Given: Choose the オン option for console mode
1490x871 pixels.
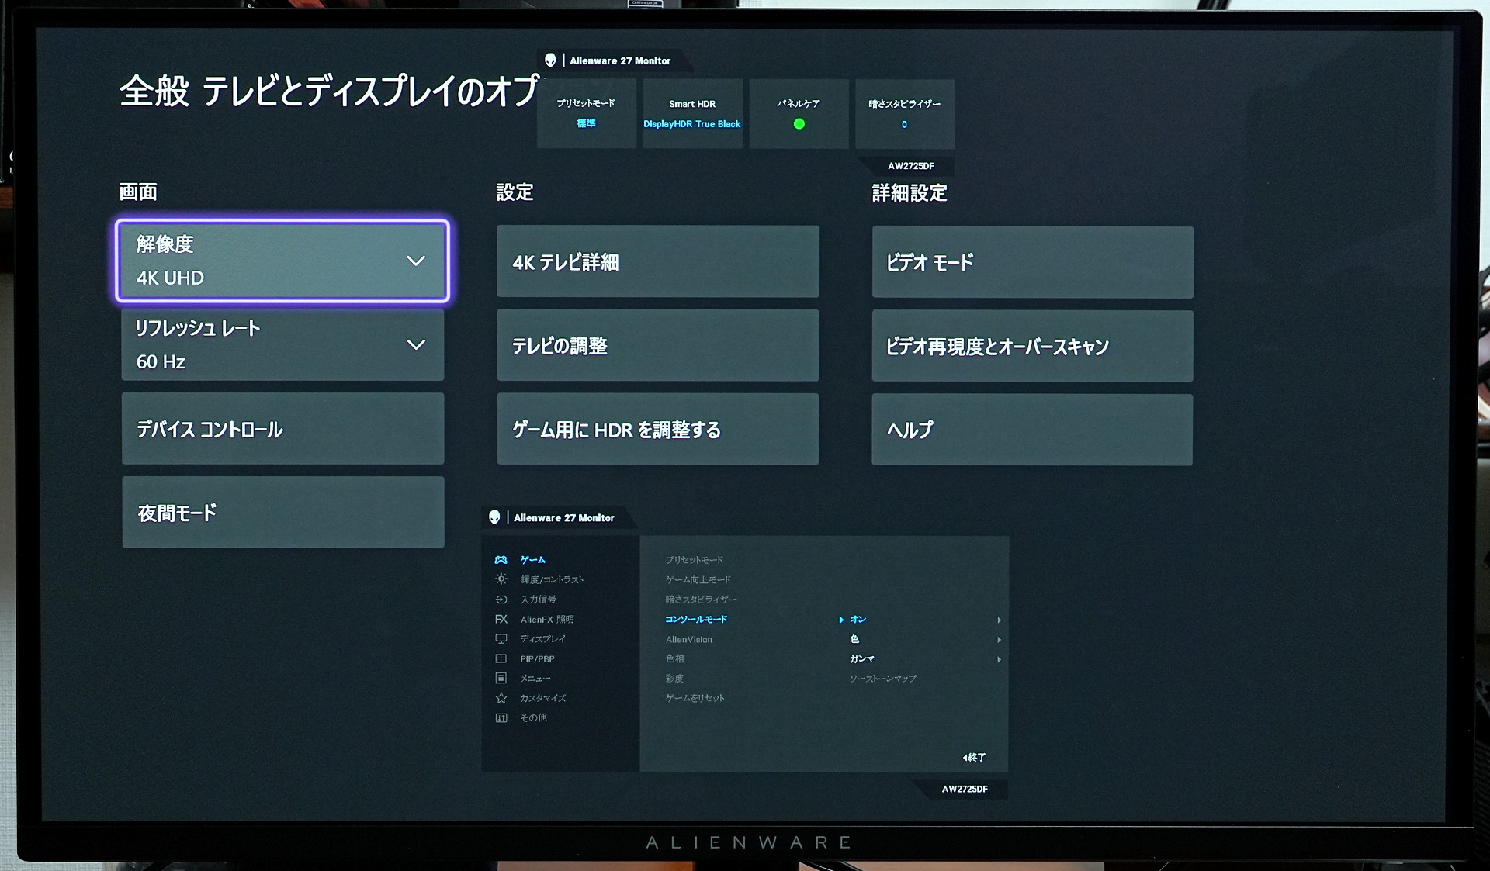Looking at the screenshot, I should click(x=858, y=620).
